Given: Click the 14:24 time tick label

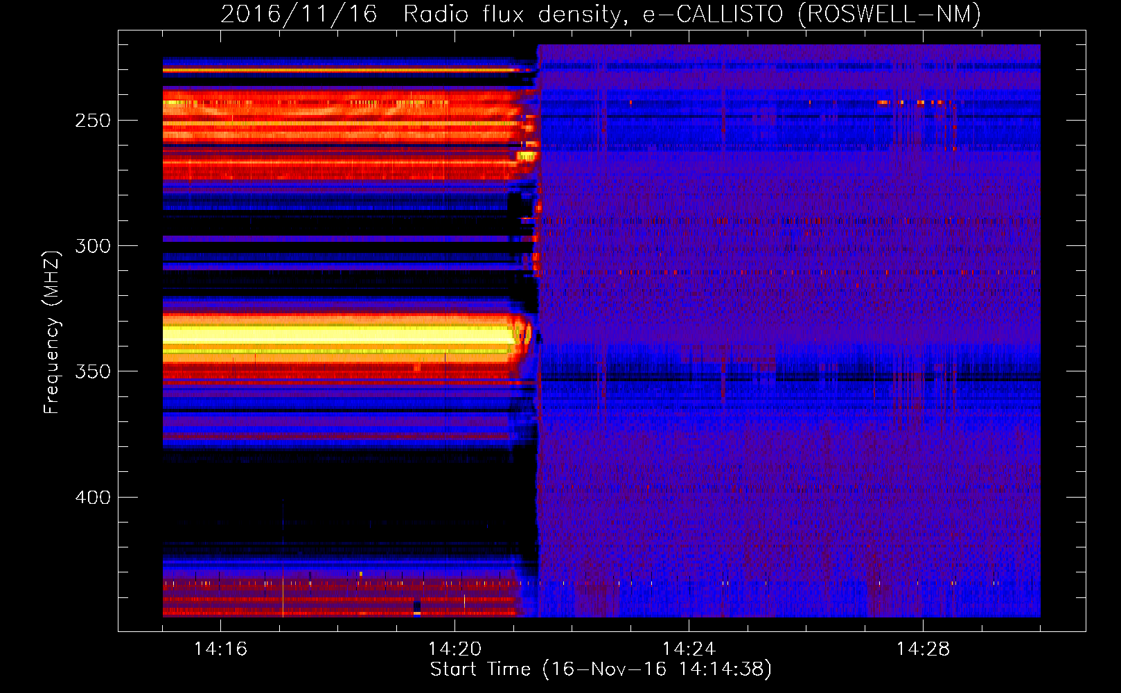Looking at the screenshot, I should (689, 649).
